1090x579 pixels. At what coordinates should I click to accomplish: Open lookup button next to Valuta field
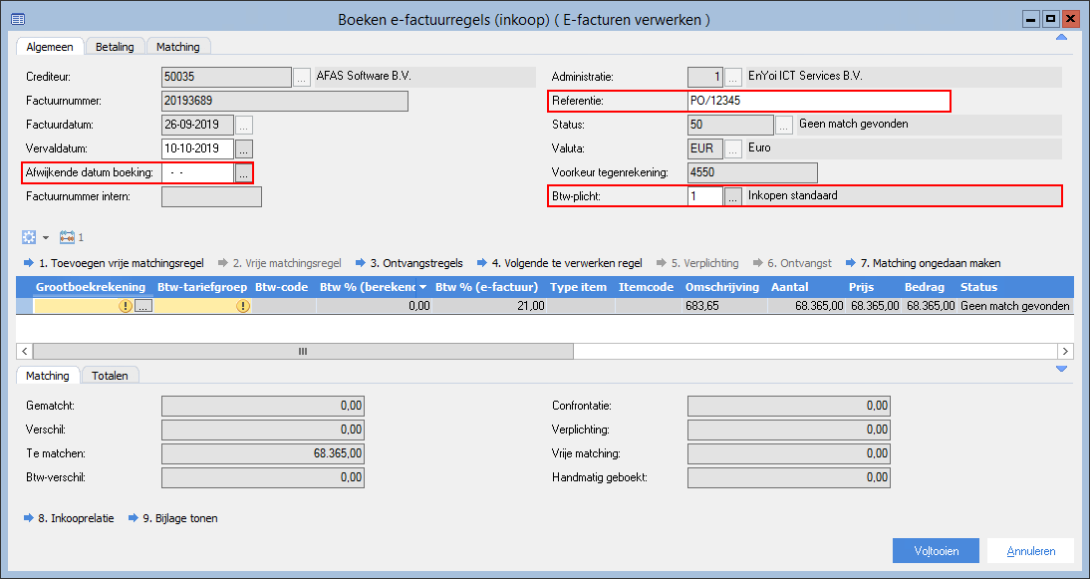[x=733, y=148]
